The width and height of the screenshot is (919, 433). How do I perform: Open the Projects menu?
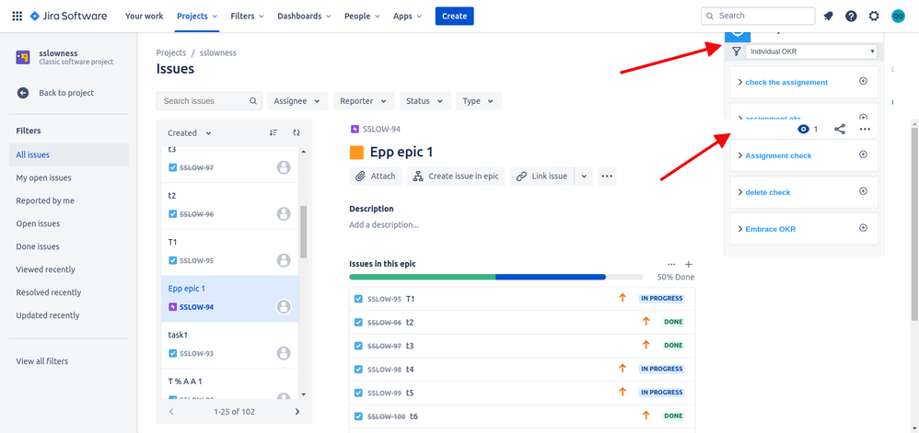point(197,17)
